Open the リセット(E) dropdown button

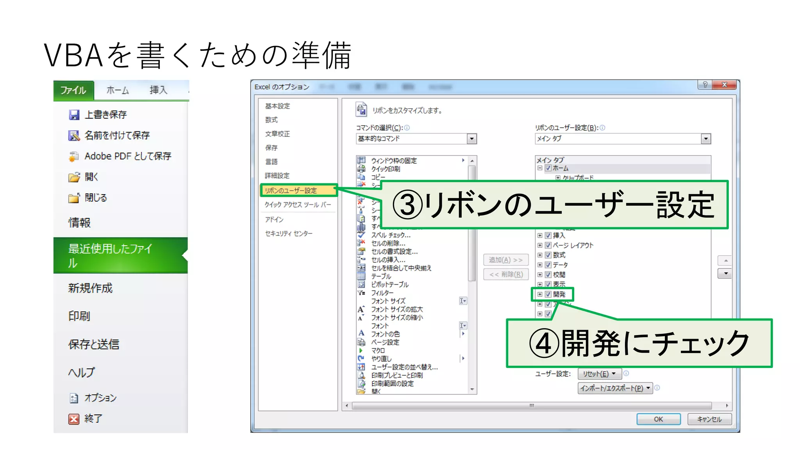point(599,374)
